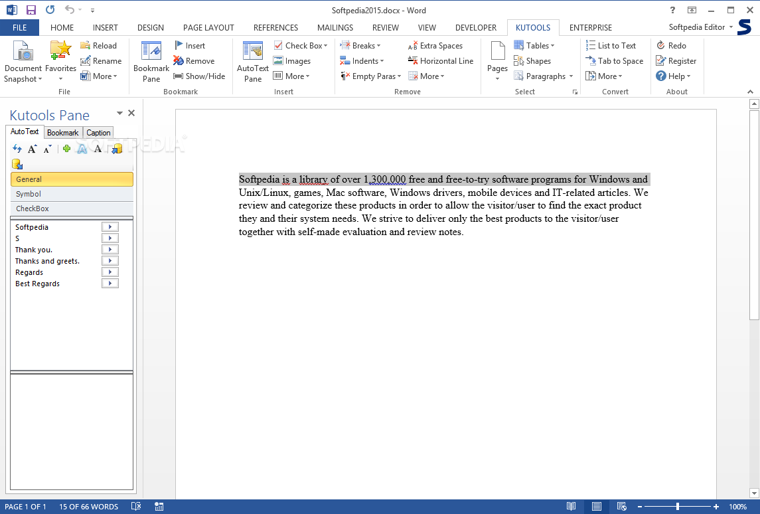Switch to Caption tab in Kutools Pane

tap(98, 132)
